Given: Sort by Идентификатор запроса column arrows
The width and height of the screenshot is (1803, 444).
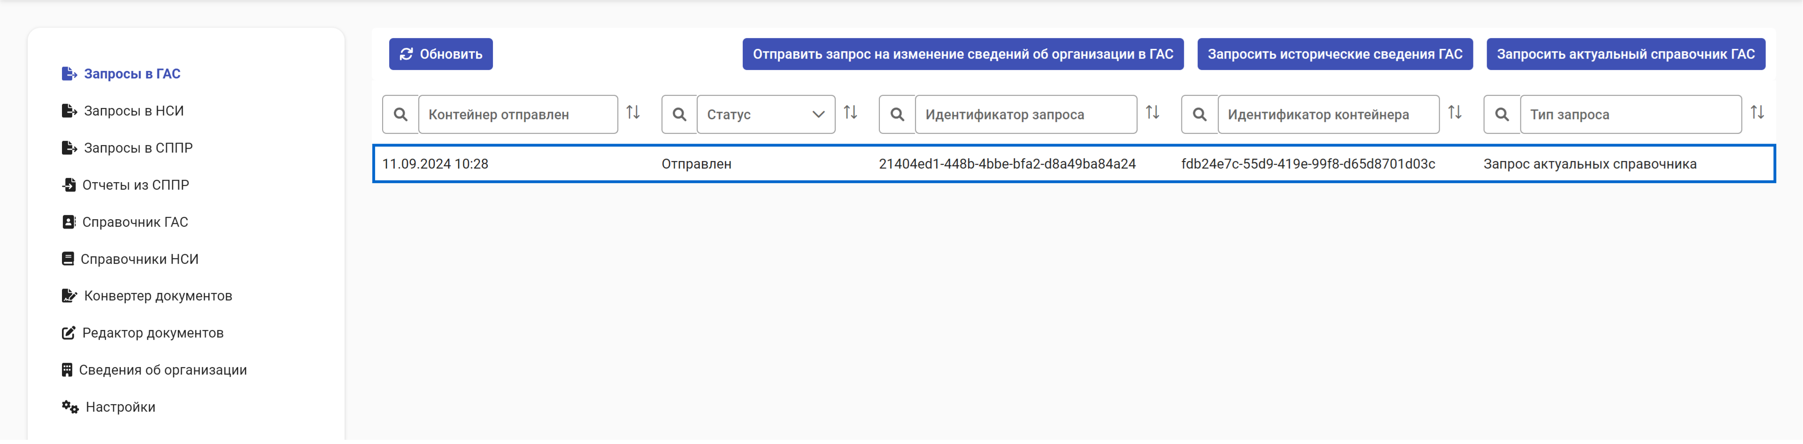Looking at the screenshot, I should 1153,113.
